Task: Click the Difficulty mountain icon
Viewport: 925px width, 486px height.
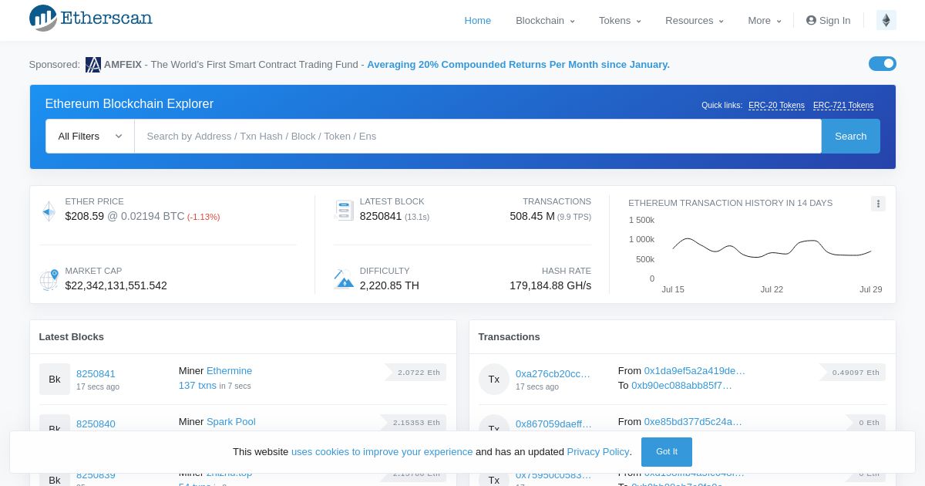Action: [x=344, y=279]
